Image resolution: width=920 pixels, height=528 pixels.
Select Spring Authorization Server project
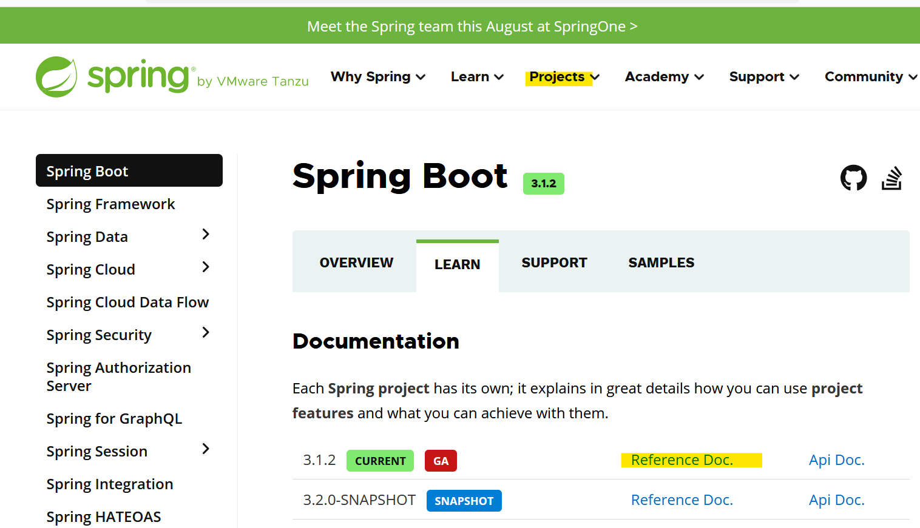(118, 377)
